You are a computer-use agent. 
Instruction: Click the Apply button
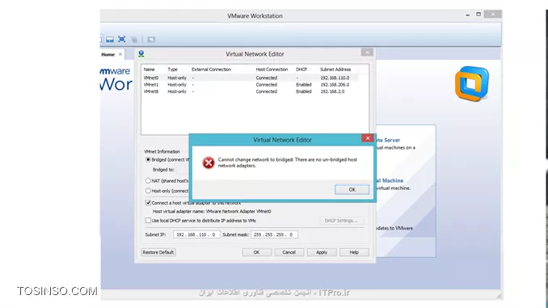pos(322,252)
